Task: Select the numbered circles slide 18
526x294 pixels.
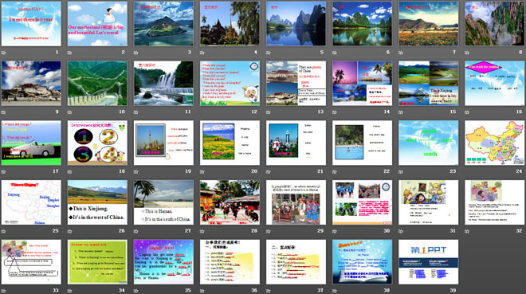Action: (x=97, y=143)
